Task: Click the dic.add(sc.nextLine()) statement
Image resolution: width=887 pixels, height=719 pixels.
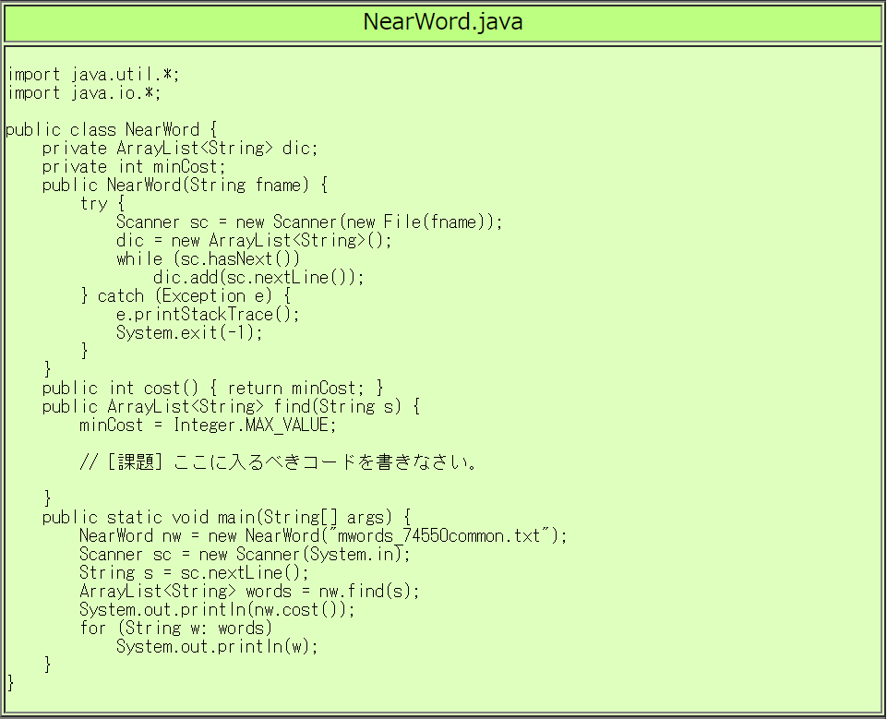Action: click(x=258, y=278)
